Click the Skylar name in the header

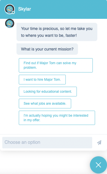(x=24, y=9)
